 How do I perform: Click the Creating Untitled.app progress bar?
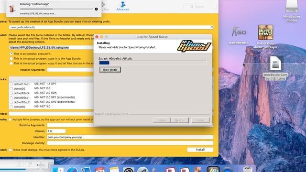56,9
